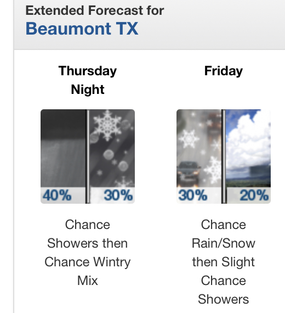Screen dimensions: 285x313
Task: Click the Chance Showers then Wintry Mix description
Action: tap(88, 253)
